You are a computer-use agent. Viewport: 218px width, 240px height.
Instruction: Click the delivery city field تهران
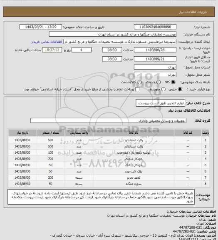tap(155, 75)
